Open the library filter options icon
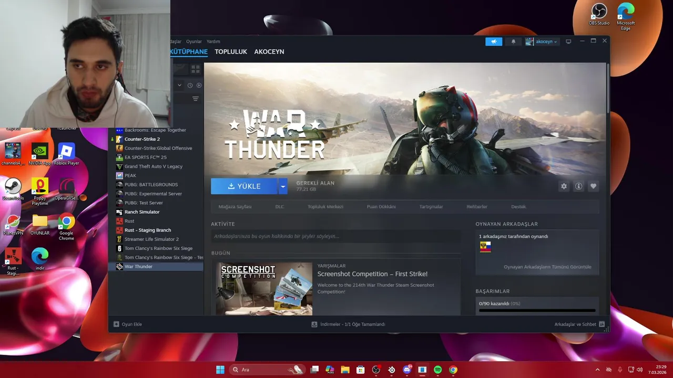The image size is (673, 378). (x=196, y=99)
